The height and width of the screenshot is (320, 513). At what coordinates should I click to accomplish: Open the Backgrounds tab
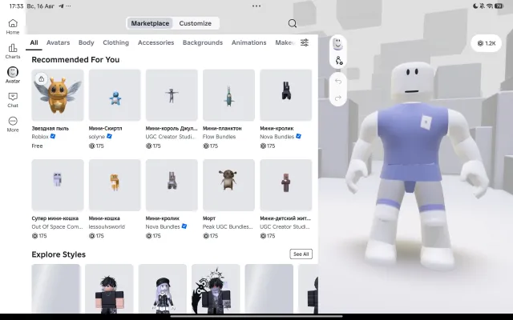(x=203, y=42)
